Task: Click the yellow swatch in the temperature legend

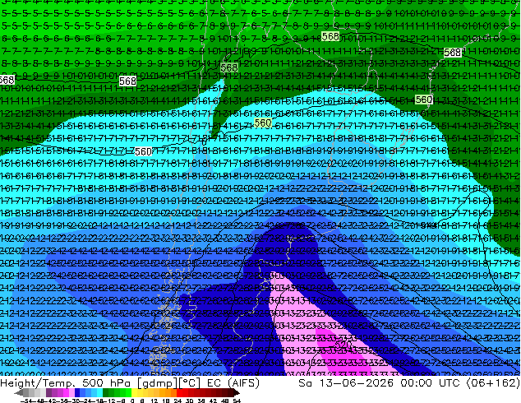Action: coord(134,392)
